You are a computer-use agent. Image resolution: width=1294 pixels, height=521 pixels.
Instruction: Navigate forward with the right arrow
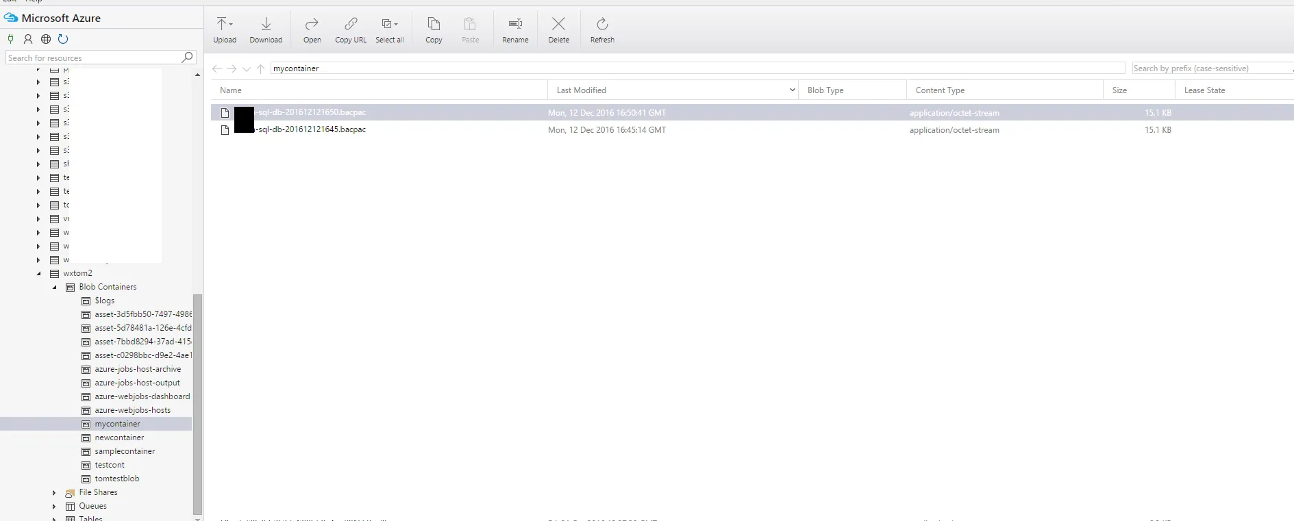pyautogui.click(x=232, y=68)
